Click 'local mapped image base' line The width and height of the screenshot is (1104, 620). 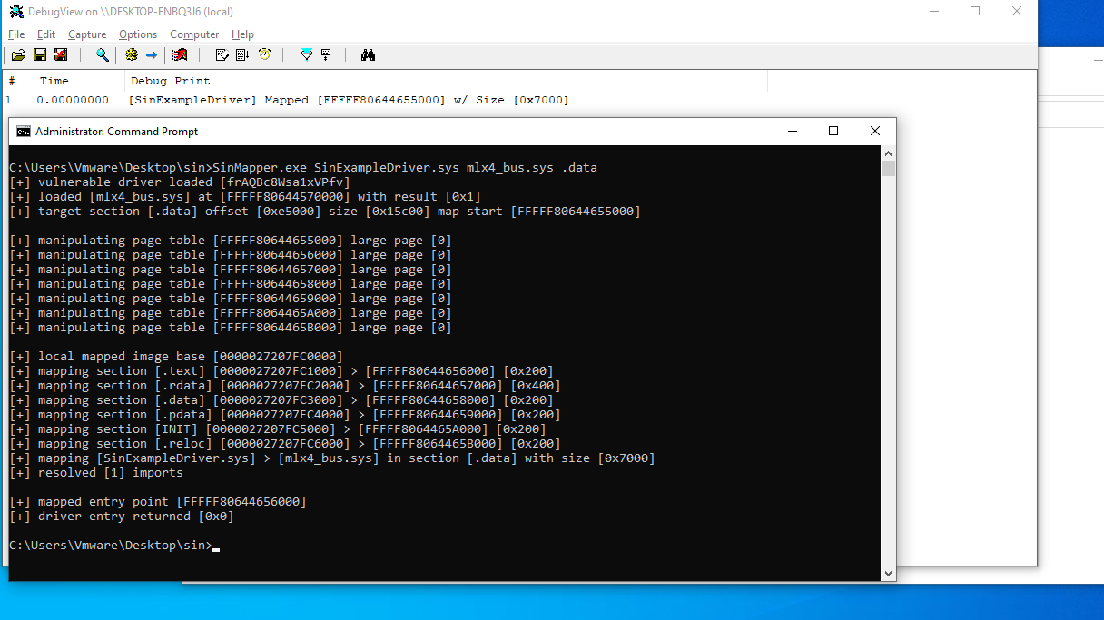[176, 357]
